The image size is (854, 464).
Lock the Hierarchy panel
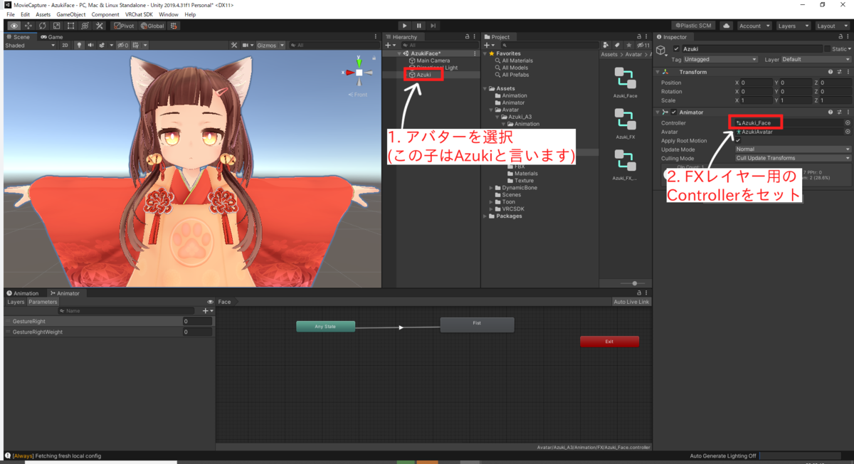pyautogui.click(x=467, y=36)
